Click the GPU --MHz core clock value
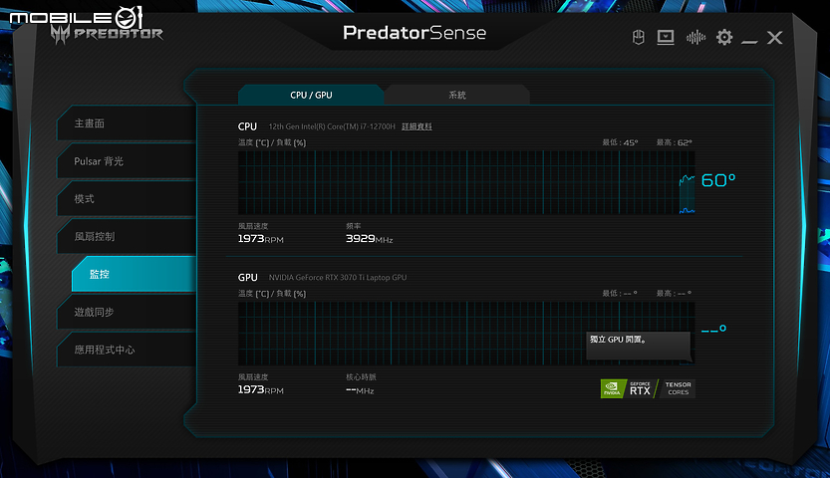The height and width of the screenshot is (478, 830). coord(360,390)
